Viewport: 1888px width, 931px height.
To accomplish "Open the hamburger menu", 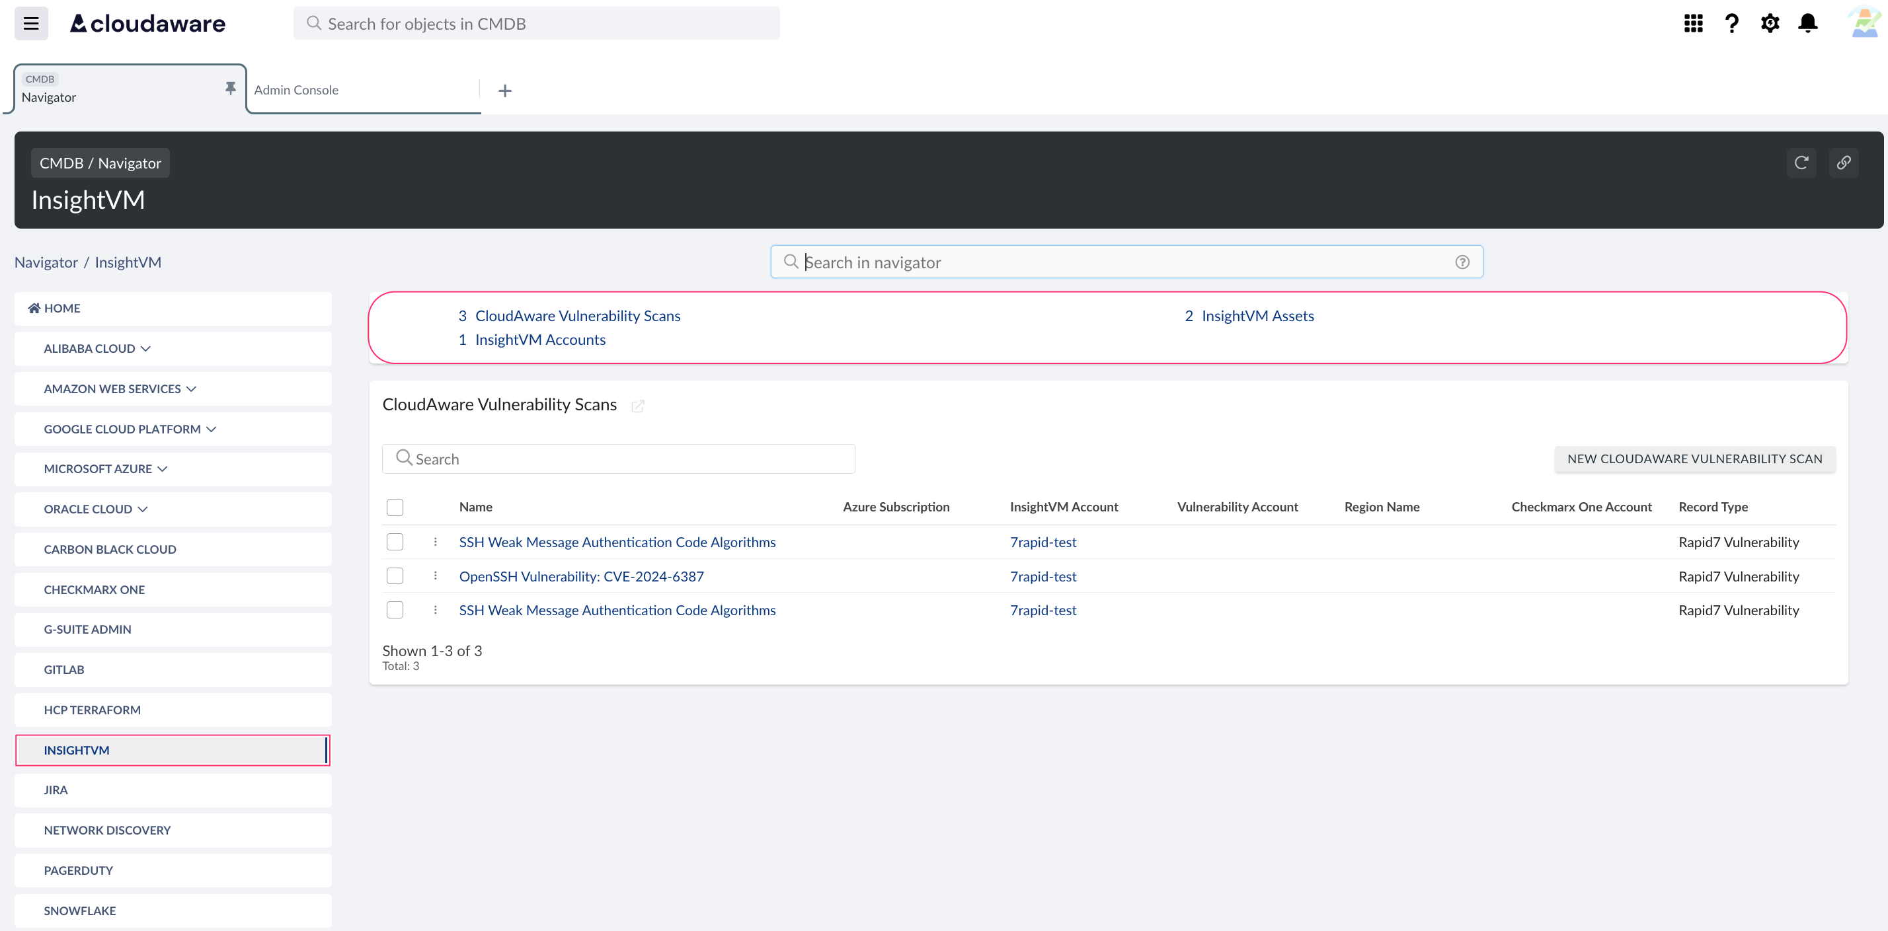I will coord(31,23).
